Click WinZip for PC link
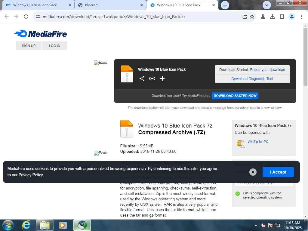This screenshot has width=308, height=231. [258, 142]
